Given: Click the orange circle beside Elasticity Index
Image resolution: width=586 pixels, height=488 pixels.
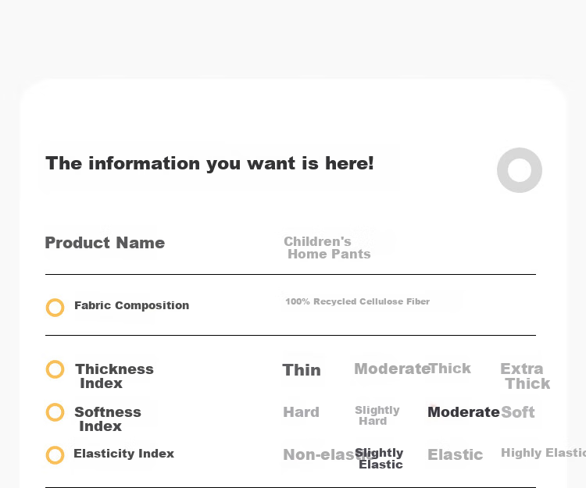Looking at the screenshot, I should 55,455.
